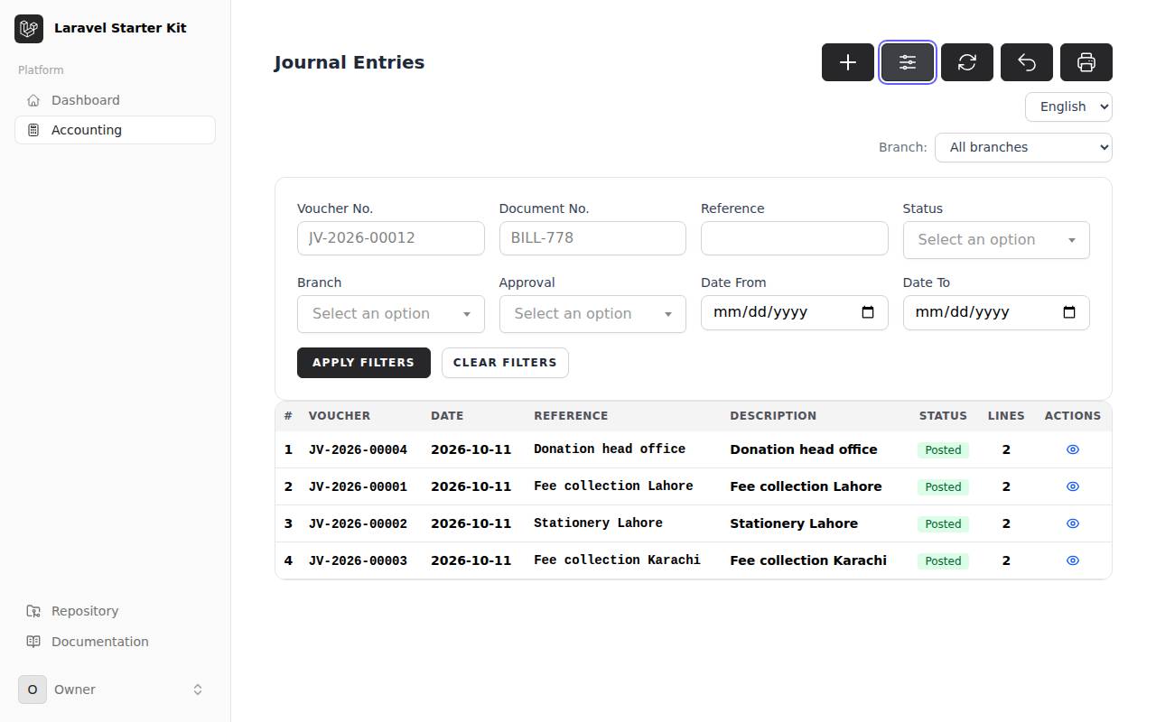View entry JV-2026-00002 via eye icon
The width and height of the screenshot is (1156, 722).
coord(1073,523)
